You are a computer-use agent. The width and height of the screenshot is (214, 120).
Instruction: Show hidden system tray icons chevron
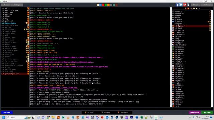pos(190,117)
